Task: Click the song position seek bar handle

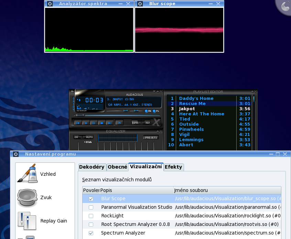Action: pyautogui.click(x=80, y=115)
